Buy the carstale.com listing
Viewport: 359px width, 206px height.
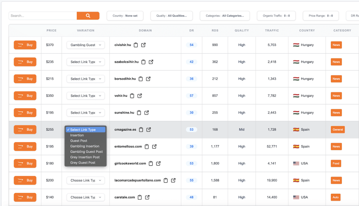point(25,197)
